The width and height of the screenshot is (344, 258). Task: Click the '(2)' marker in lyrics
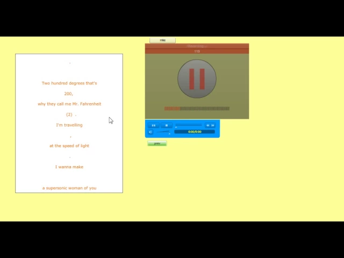[x=69, y=114]
